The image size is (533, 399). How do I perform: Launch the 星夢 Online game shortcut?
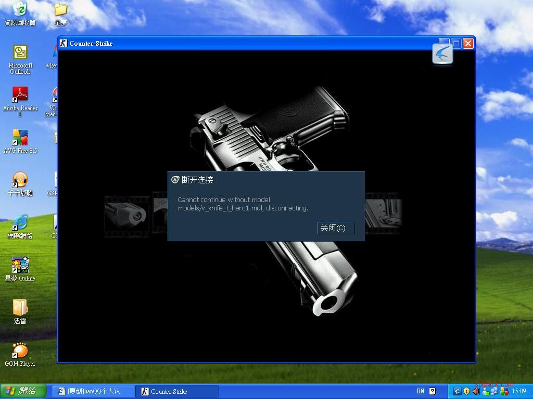point(20,265)
